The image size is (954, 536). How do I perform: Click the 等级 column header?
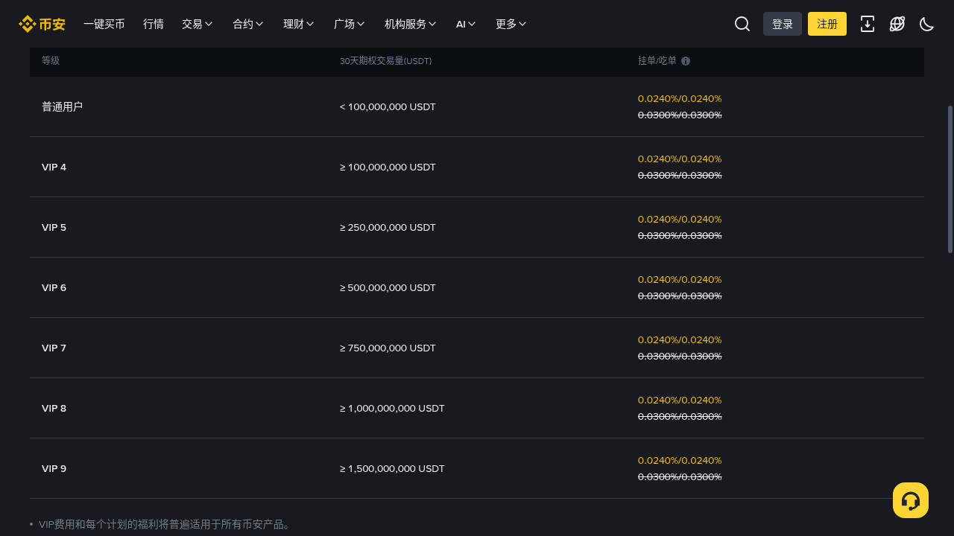pyautogui.click(x=51, y=61)
